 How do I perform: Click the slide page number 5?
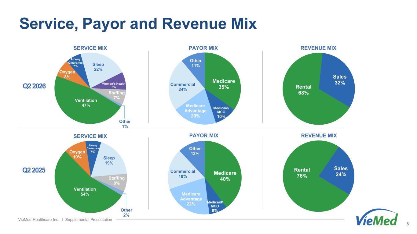click(x=408, y=225)
